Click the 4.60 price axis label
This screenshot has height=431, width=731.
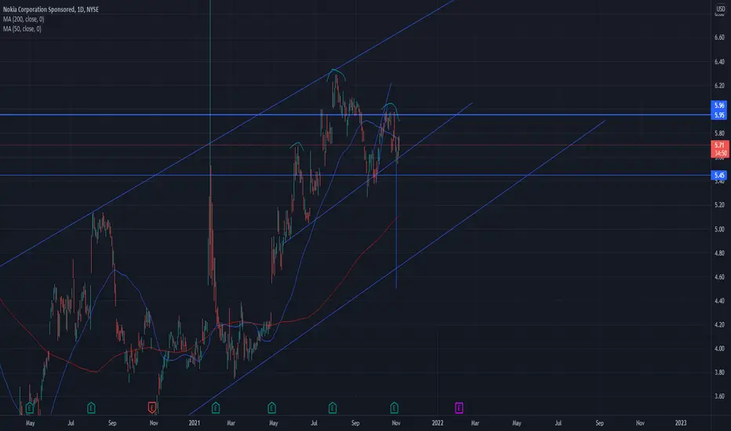(x=719, y=277)
